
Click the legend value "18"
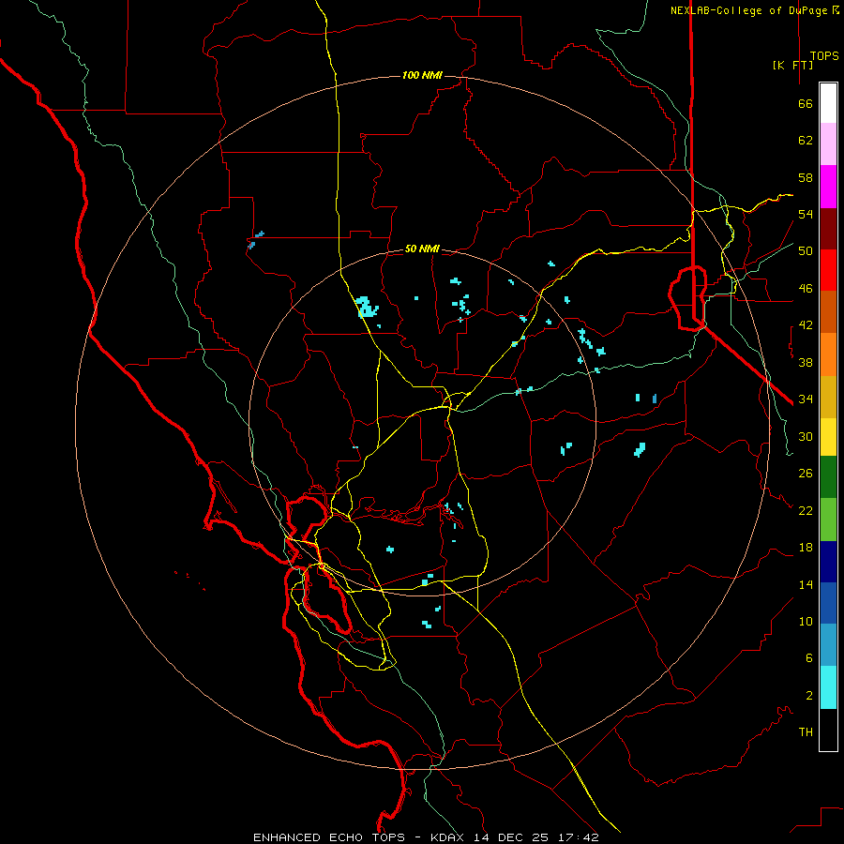click(806, 548)
